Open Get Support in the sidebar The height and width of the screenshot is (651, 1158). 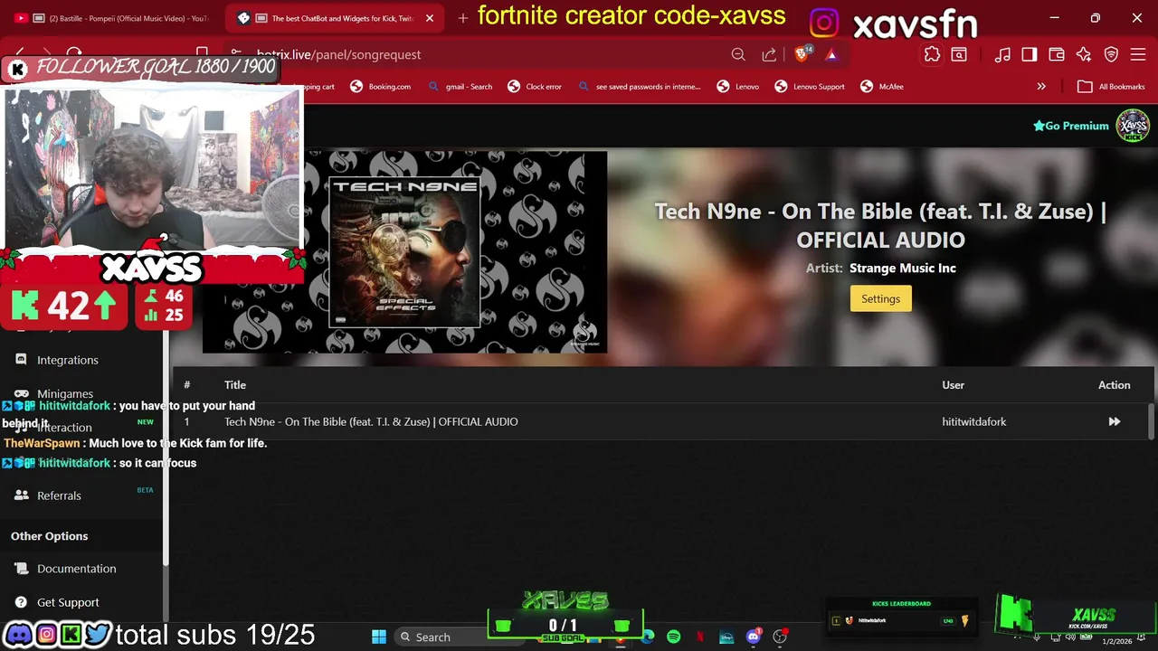click(x=68, y=602)
